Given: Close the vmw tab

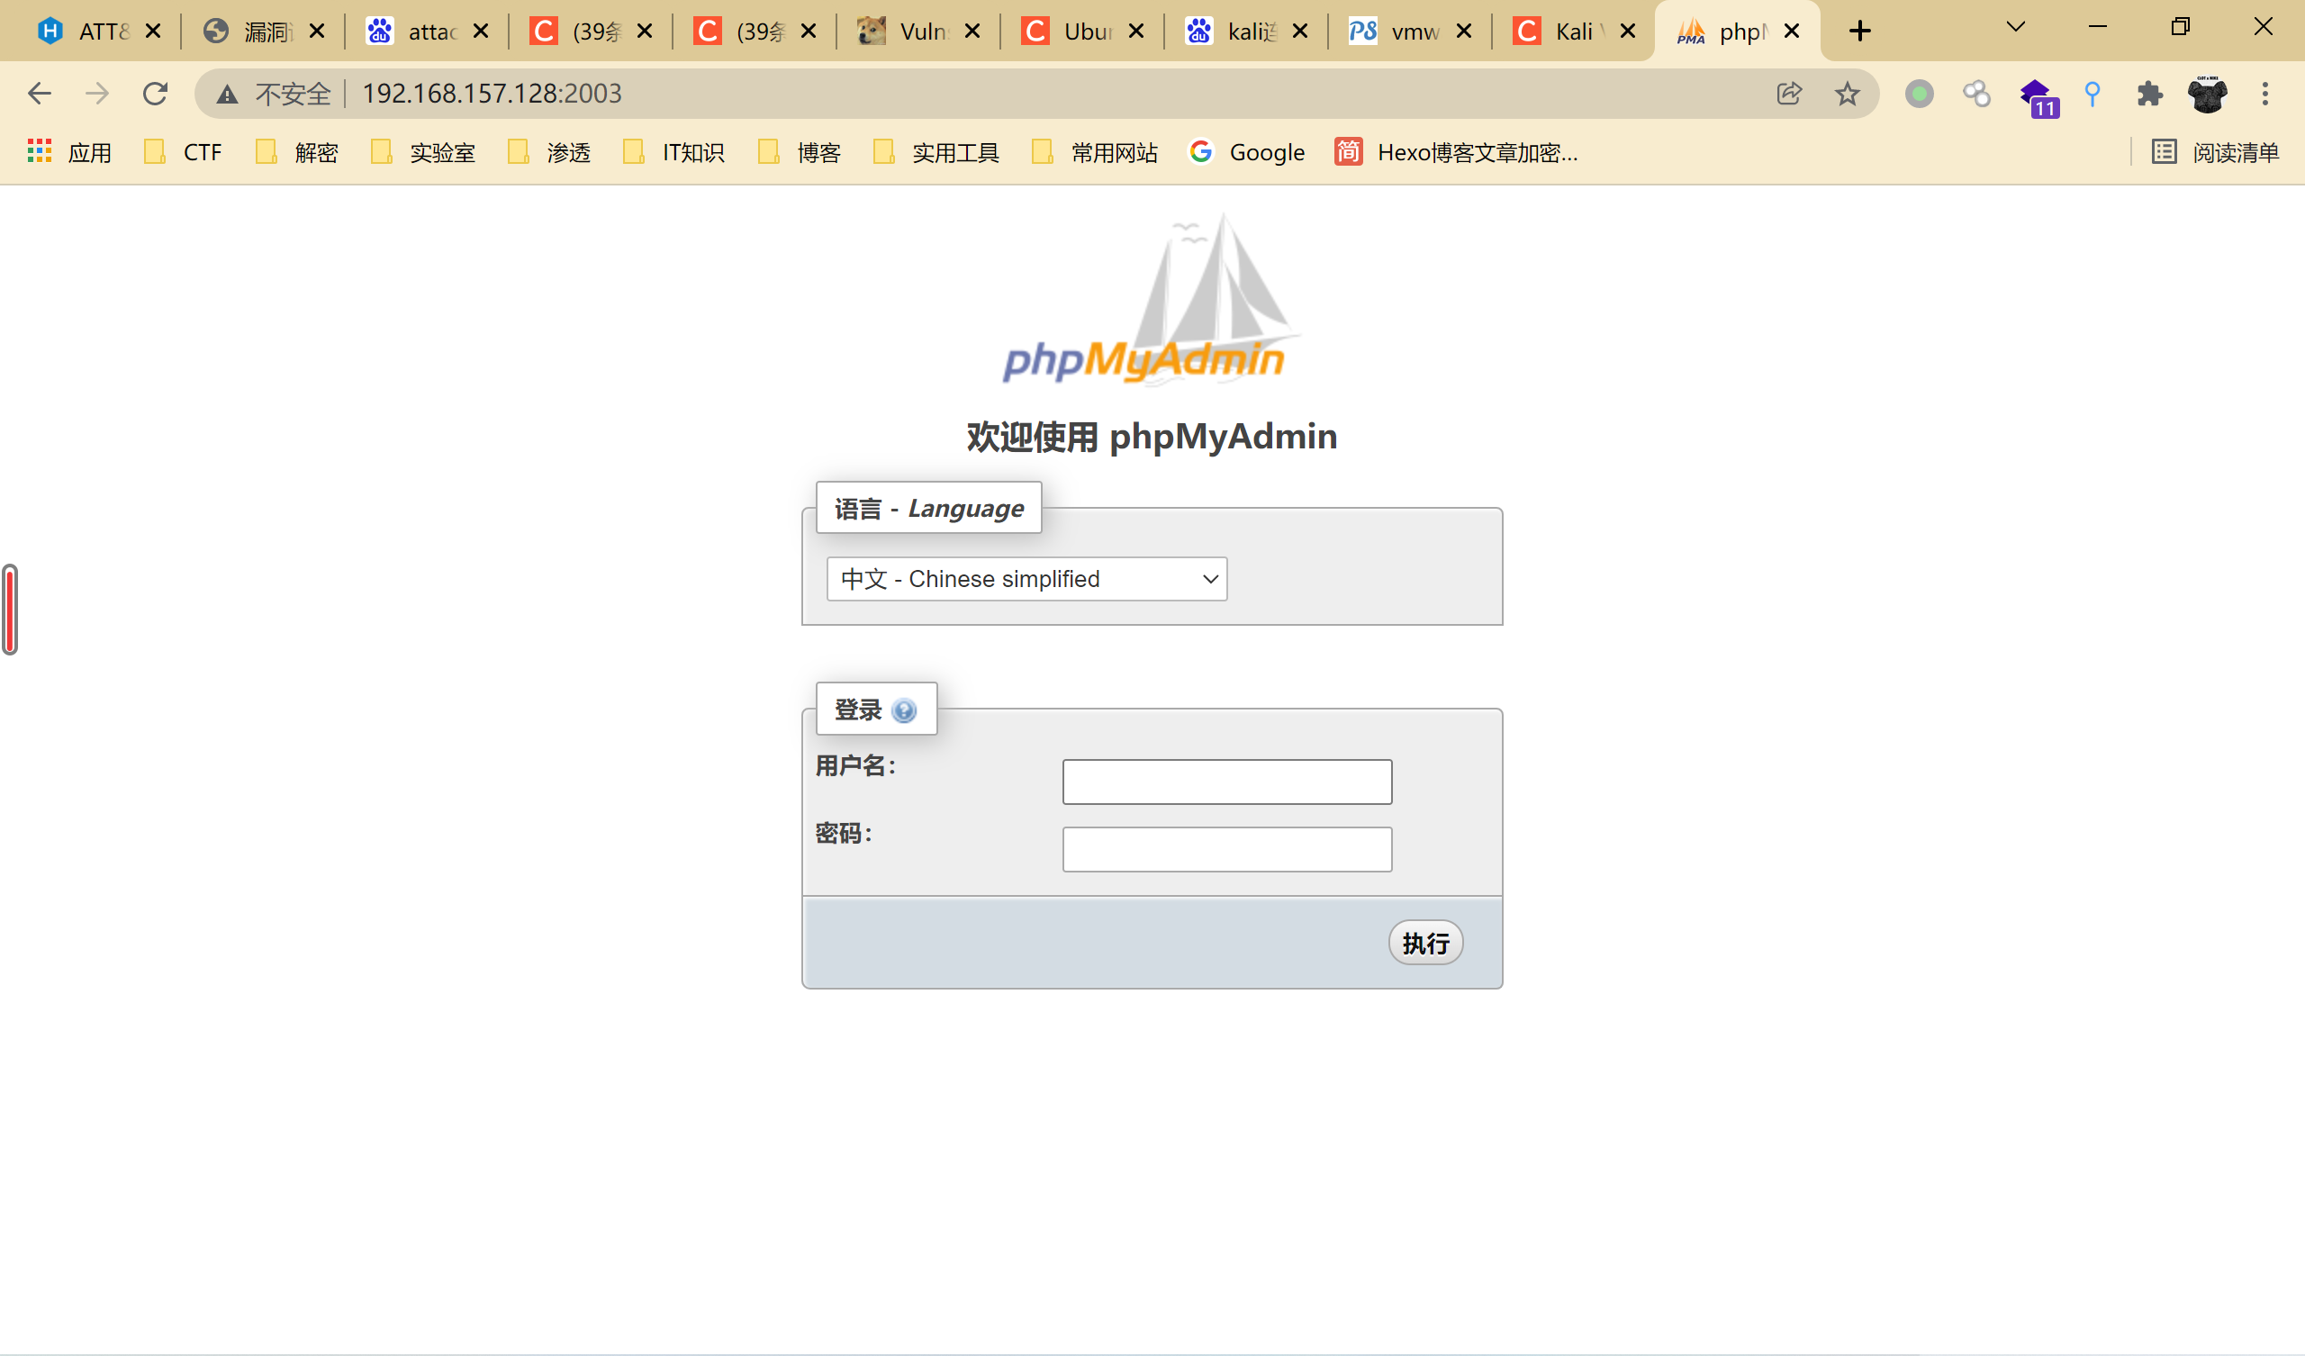Looking at the screenshot, I should (1463, 32).
